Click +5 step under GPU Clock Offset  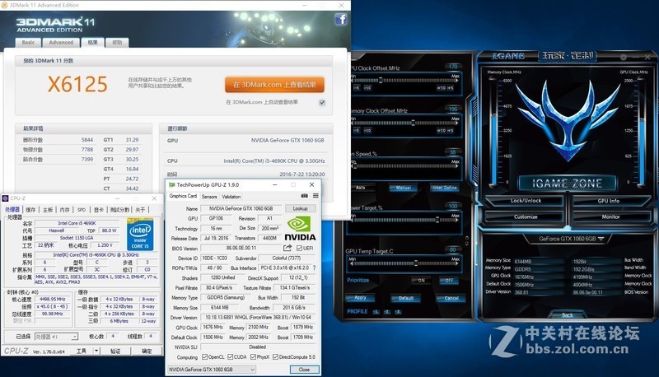[450, 88]
